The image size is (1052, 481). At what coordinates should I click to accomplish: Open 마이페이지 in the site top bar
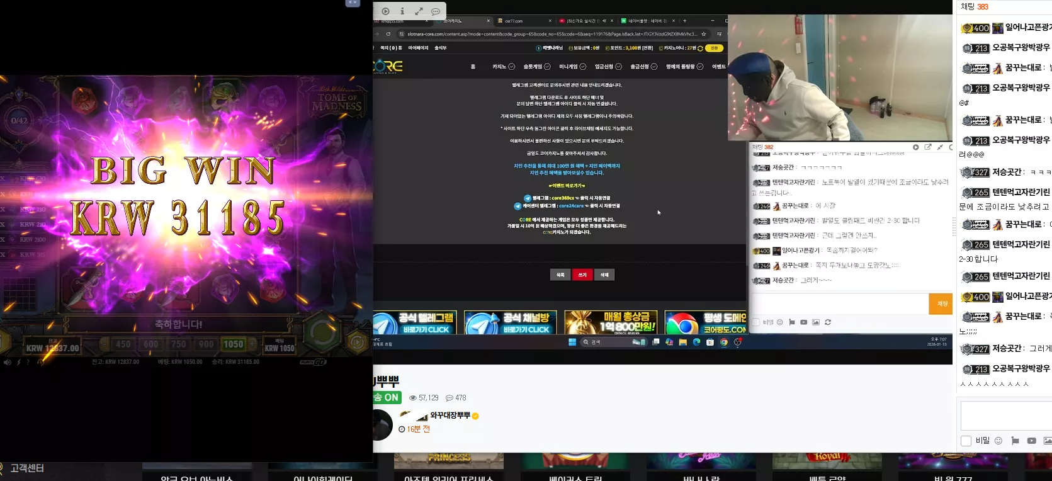(418, 48)
